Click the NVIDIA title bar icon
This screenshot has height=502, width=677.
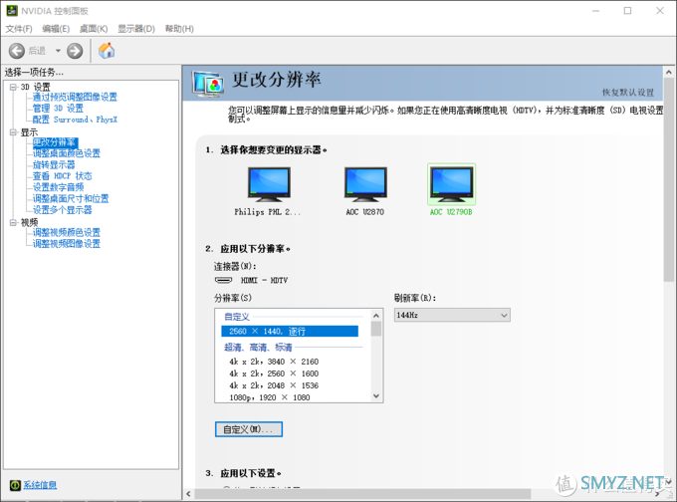click(x=12, y=11)
